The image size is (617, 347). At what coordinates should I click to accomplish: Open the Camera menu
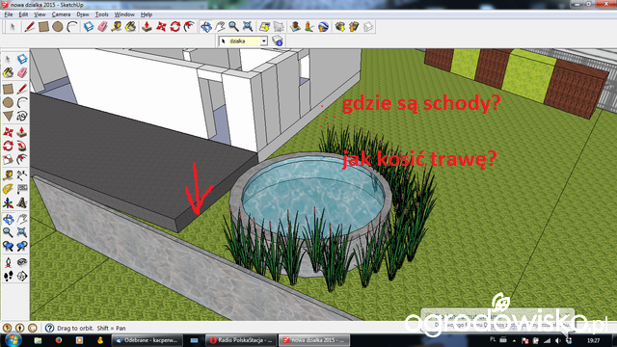tap(61, 14)
